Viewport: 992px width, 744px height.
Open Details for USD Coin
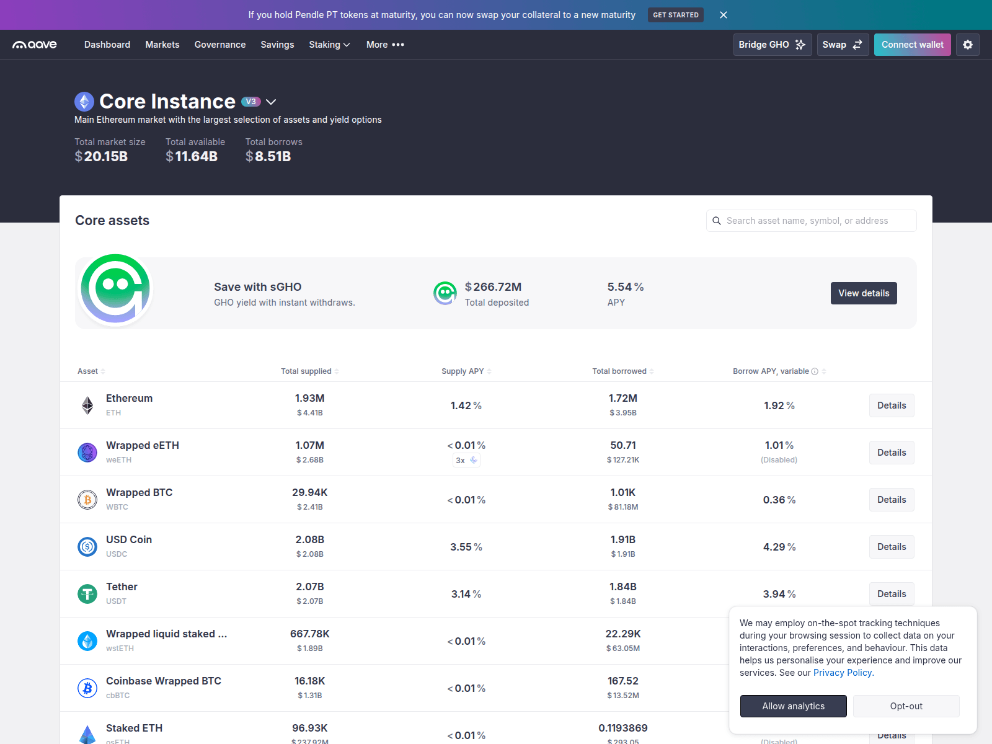892,547
